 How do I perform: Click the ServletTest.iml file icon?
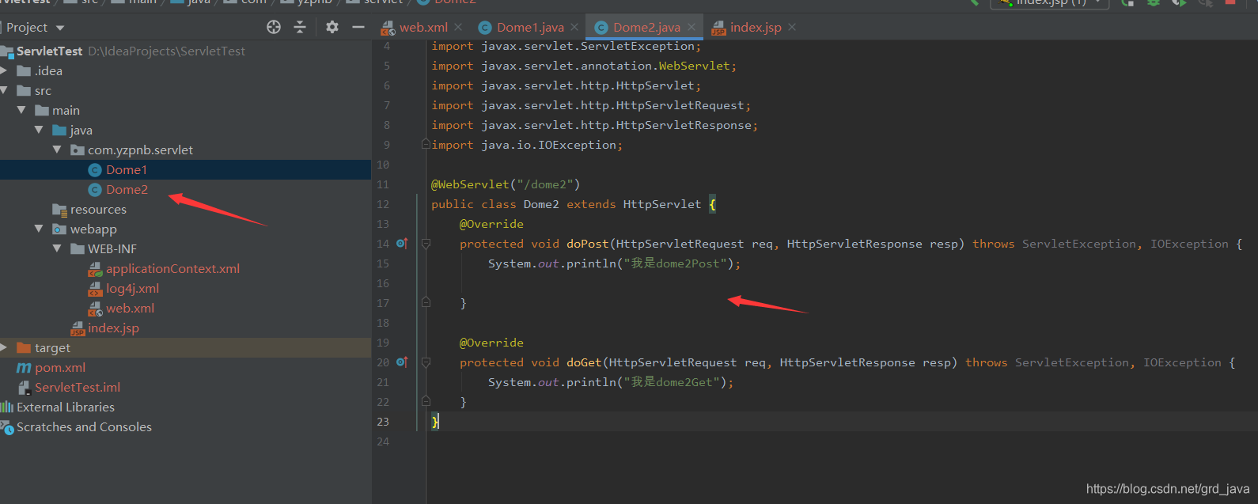pyautogui.click(x=25, y=388)
